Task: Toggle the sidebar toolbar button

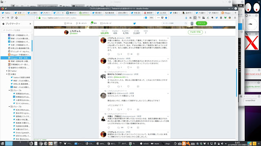Action: coord(195,18)
